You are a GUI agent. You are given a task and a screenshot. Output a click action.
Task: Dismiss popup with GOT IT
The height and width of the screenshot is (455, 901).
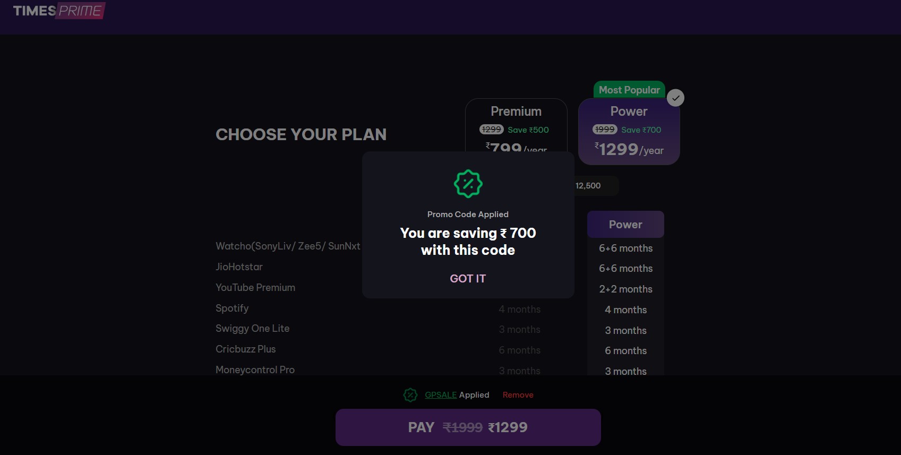click(468, 279)
